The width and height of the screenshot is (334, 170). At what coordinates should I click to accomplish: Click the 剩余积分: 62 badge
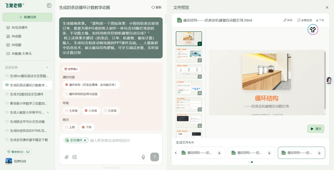coord(18,152)
